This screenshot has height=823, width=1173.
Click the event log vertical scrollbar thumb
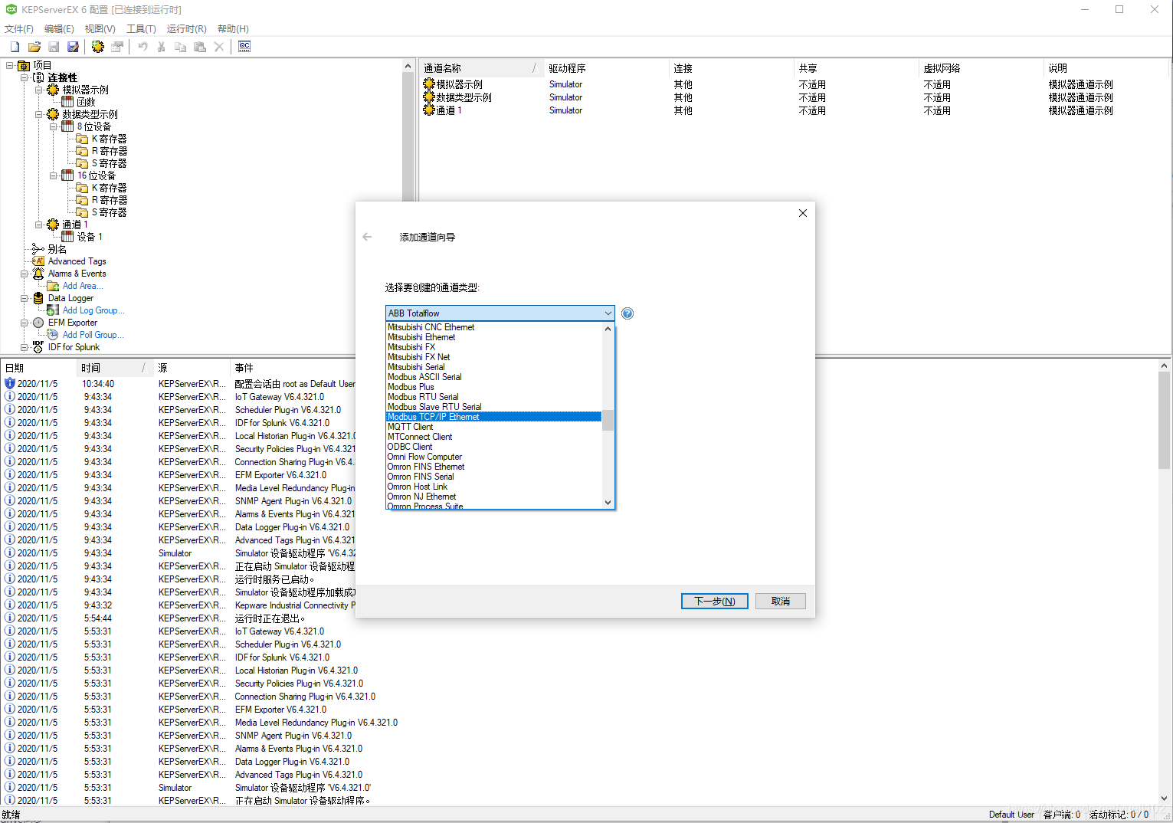pyautogui.click(x=1164, y=421)
